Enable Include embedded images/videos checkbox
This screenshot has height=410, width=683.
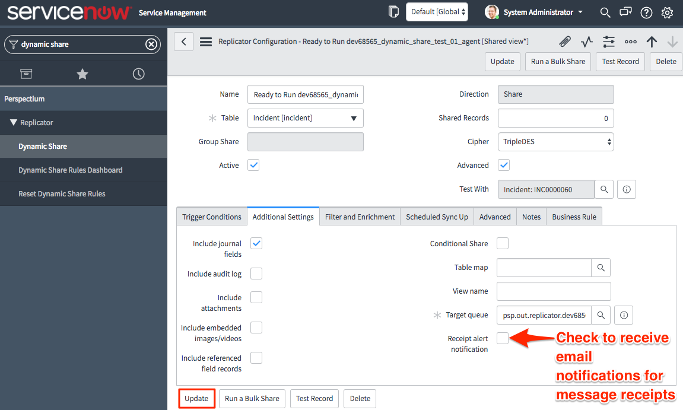tap(256, 328)
